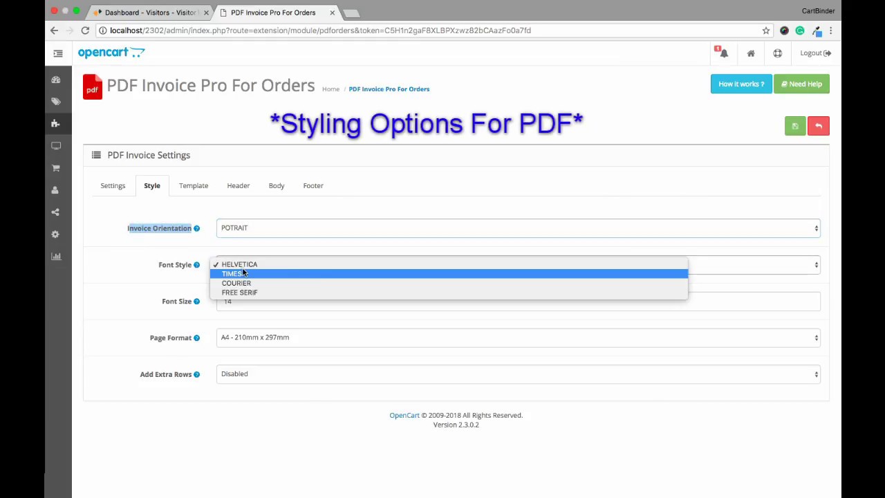This screenshot has height=498, width=885.
Task: Open the Catalog tags icon in sidebar
Action: [56, 102]
